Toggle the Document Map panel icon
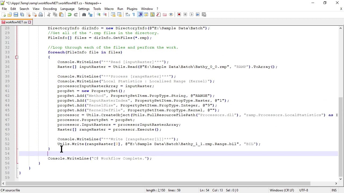The image size is (344, 193). coord(152,14)
